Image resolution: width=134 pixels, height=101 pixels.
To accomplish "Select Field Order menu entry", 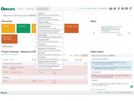I will click(x=49, y=36).
